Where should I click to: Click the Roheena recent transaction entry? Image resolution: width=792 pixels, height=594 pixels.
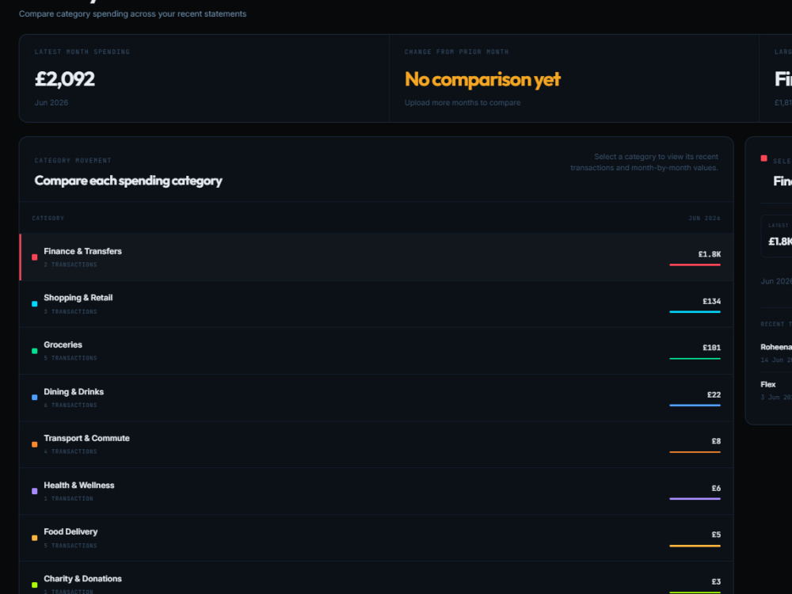pyautogui.click(x=776, y=353)
